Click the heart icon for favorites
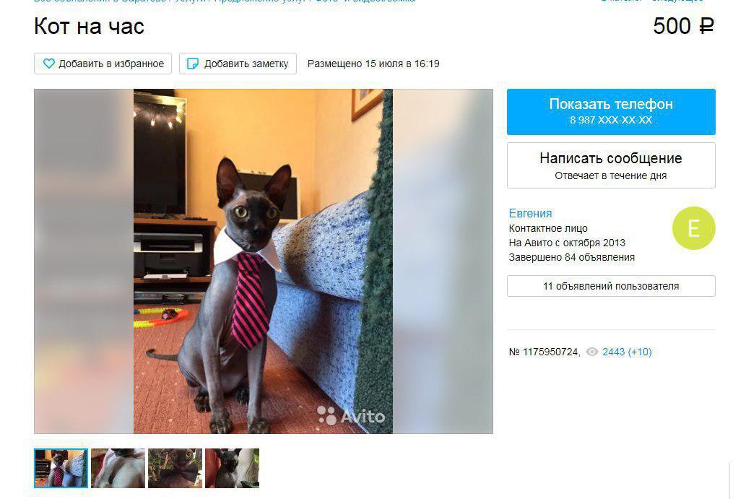Image resolution: width=733 pixels, height=499 pixels. 48,64
